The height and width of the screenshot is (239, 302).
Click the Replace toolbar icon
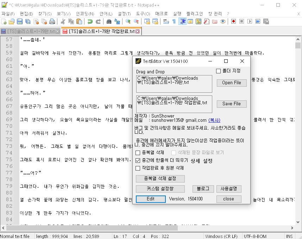coord(117,21)
